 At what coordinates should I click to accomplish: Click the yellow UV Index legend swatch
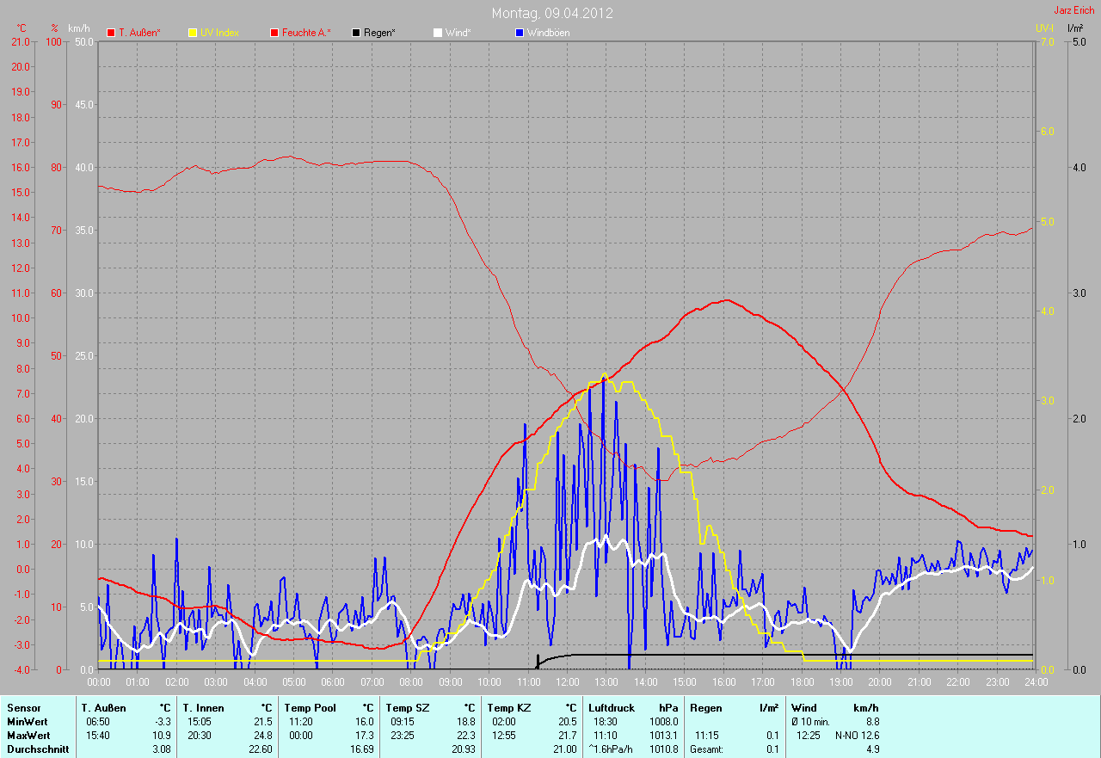point(193,33)
